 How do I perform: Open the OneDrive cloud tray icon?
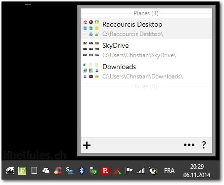(46, 171)
